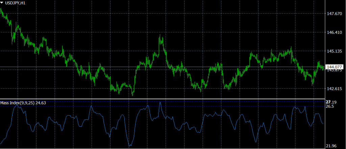Click the 147.670 price scale label

coord(335,14)
